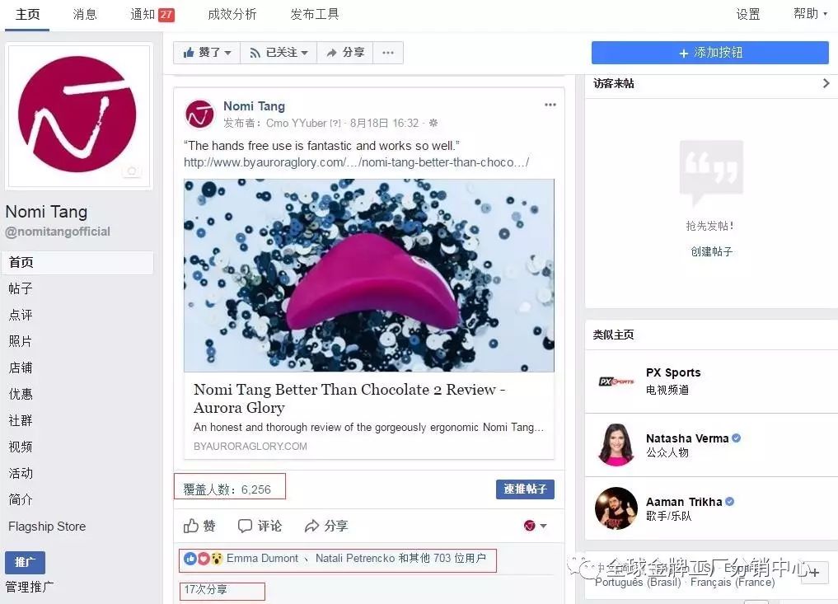
Task: Open the 已关注 following dropdown
Action: click(x=279, y=53)
